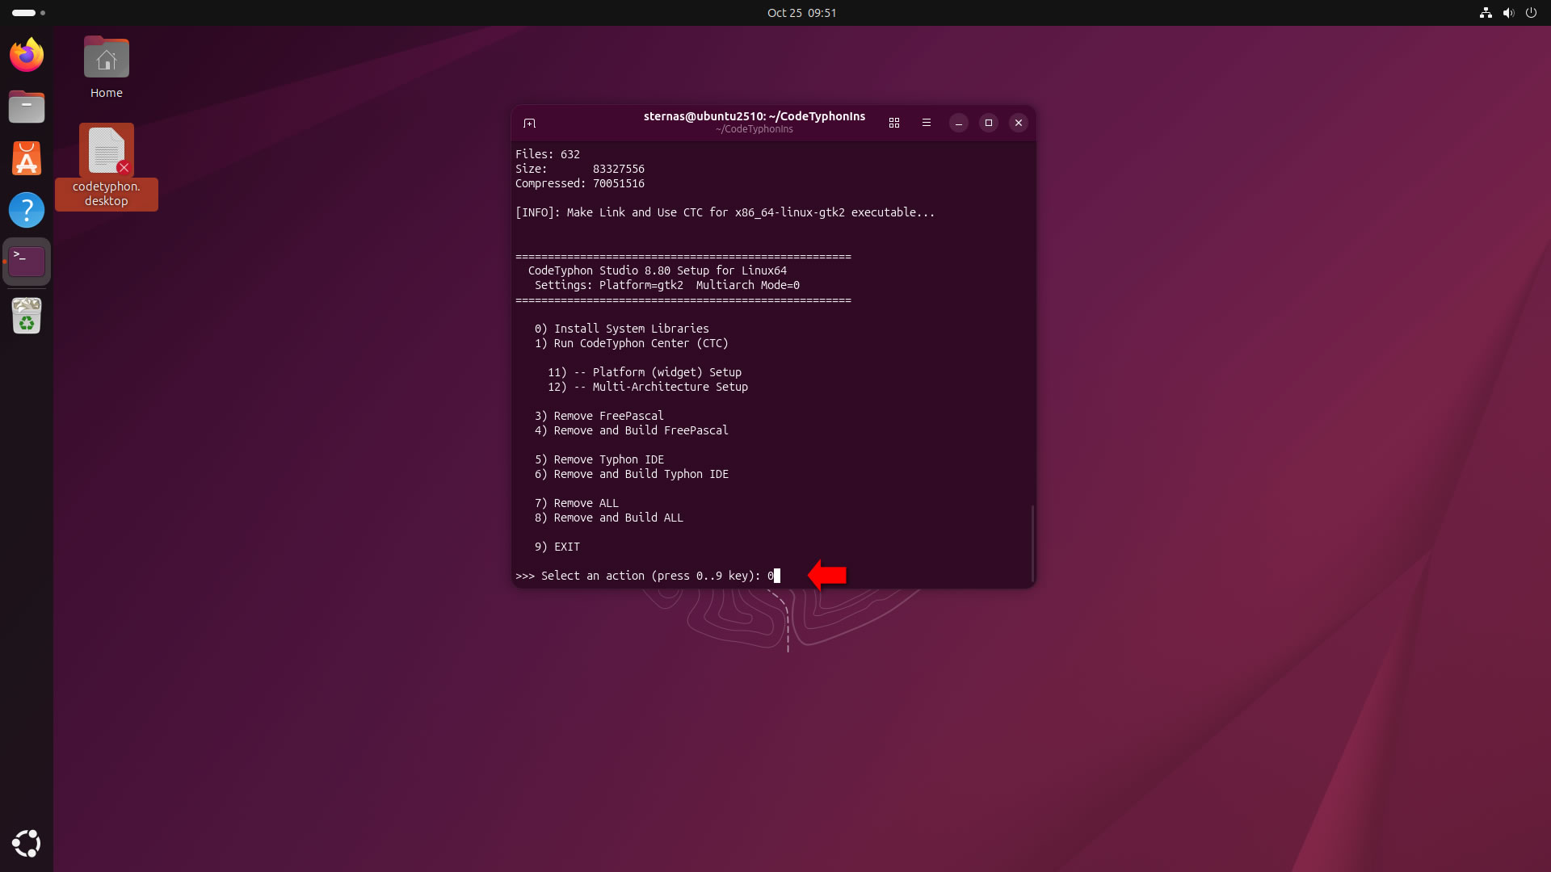Minimize the terminal window

(959, 123)
